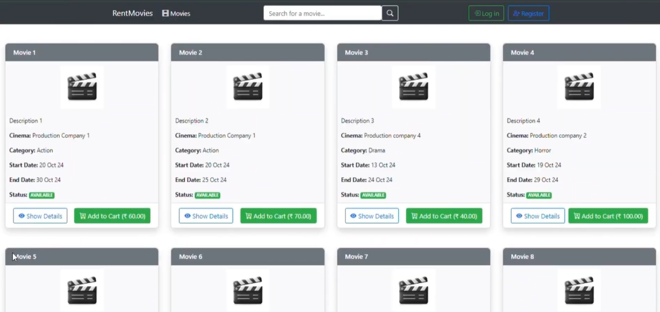
Task: Open the RentMovies home link
Action: [x=132, y=13]
